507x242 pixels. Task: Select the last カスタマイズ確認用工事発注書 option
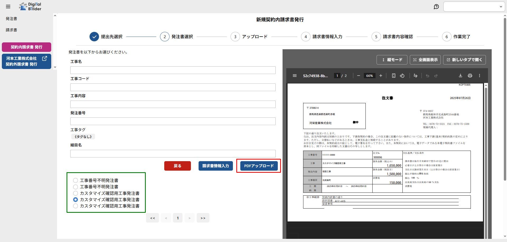[x=76, y=206]
